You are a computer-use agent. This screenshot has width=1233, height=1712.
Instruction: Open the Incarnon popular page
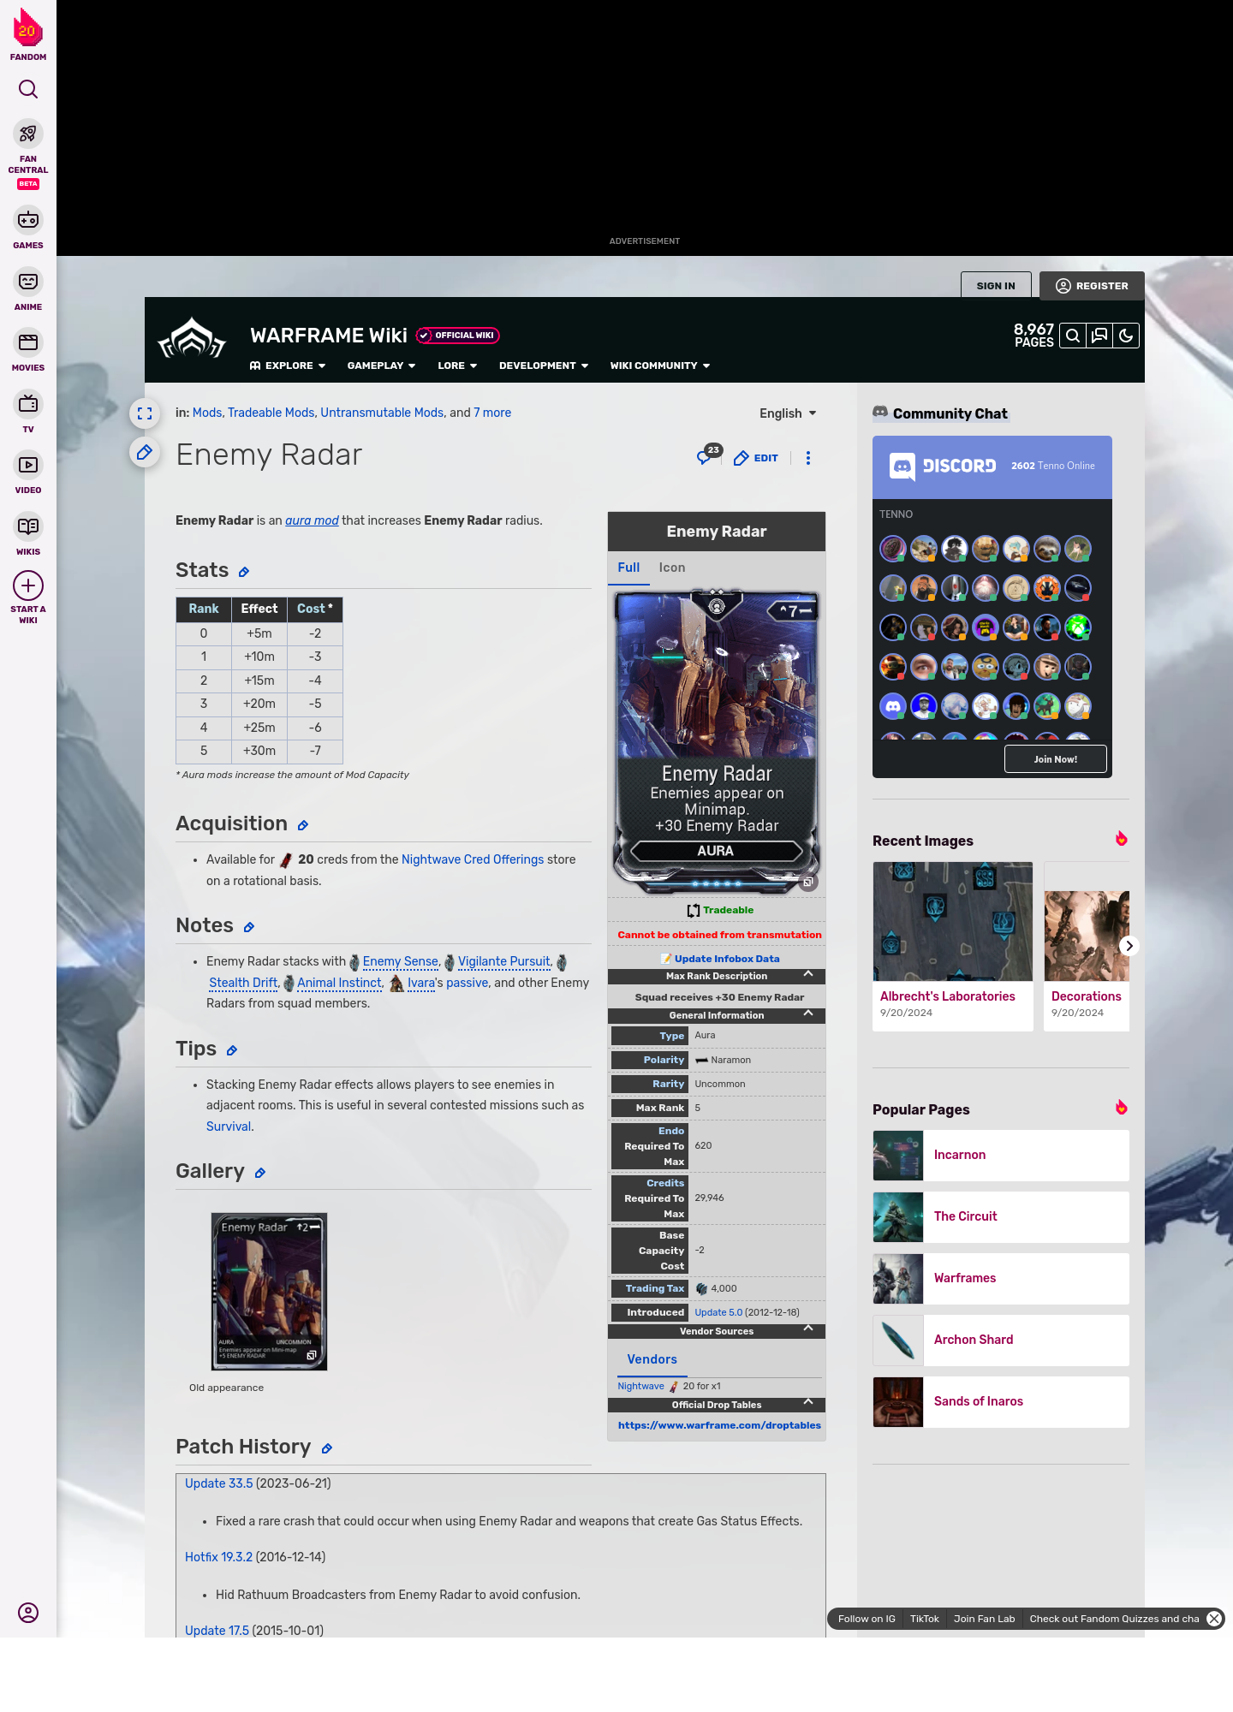pyautogui.click(x=1001, y=1156)
